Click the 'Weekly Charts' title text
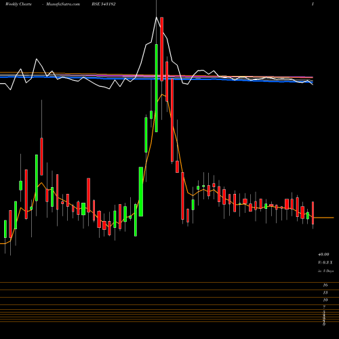The width and height of the screenshot is (339, 339). pos(18,4)
